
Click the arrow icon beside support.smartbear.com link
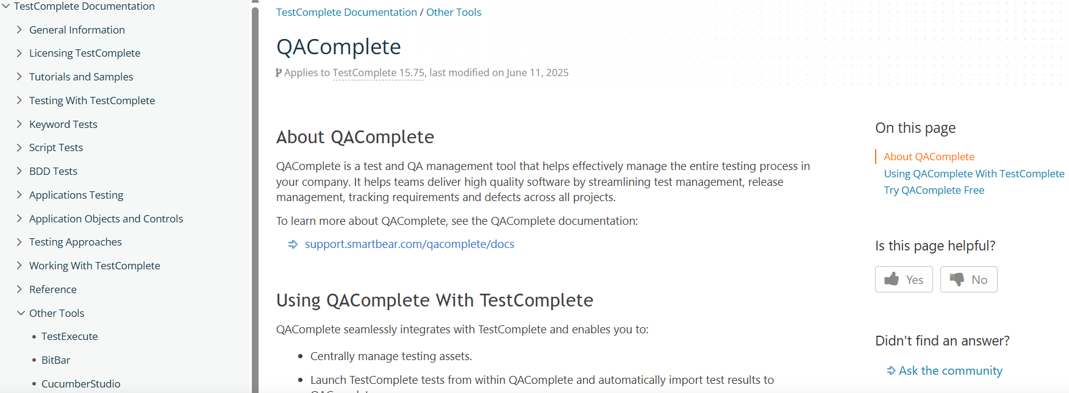(x=293, y=244)
